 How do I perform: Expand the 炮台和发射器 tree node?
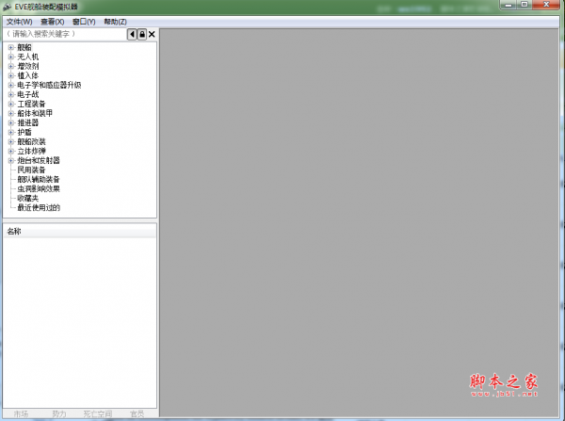click(11, 160)
